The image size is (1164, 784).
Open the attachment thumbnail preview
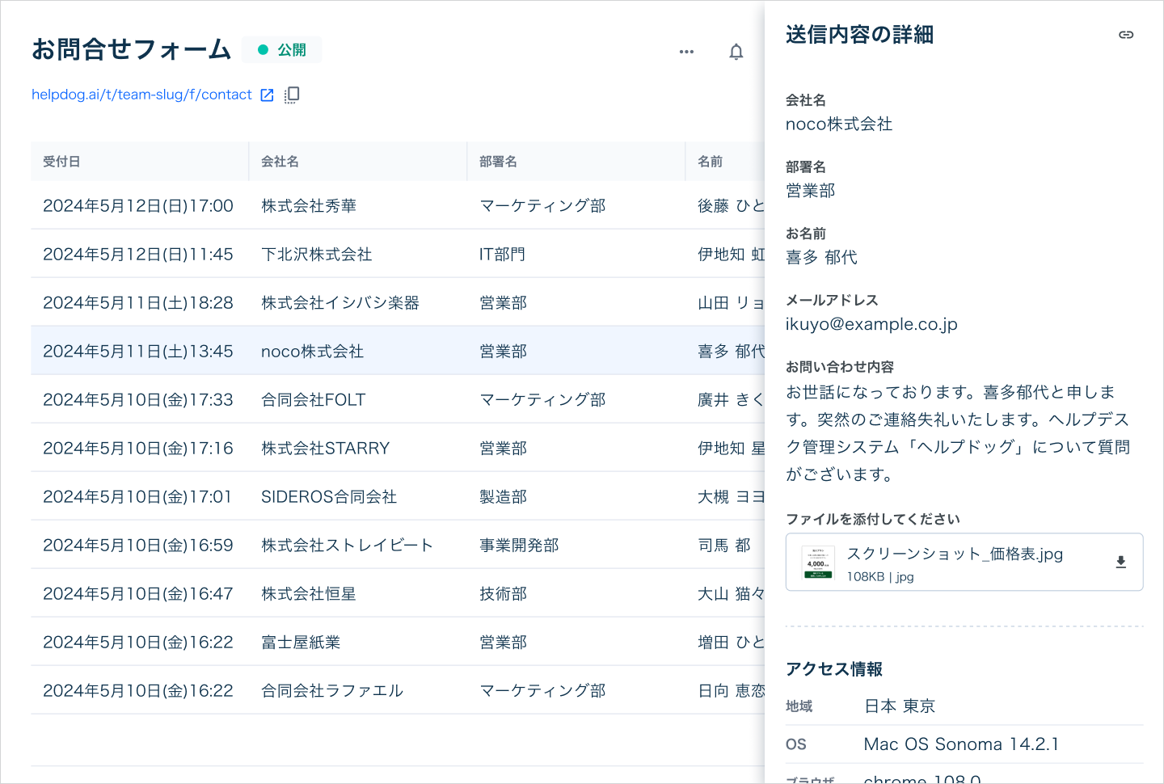[817, 563]
